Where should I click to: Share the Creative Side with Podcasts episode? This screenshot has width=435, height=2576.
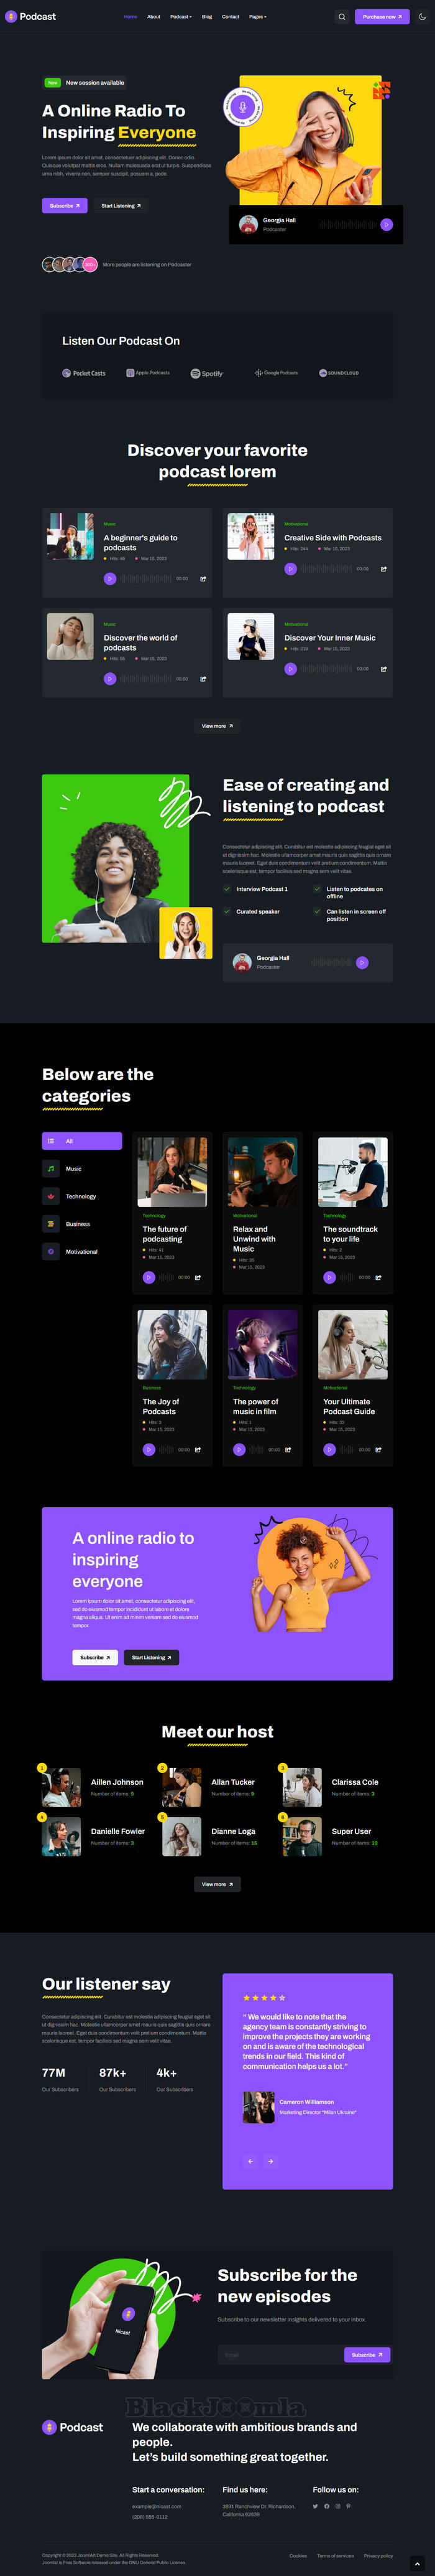(383, 569)
